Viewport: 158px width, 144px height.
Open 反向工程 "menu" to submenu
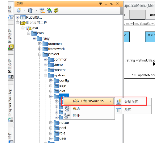pos(88,101)
